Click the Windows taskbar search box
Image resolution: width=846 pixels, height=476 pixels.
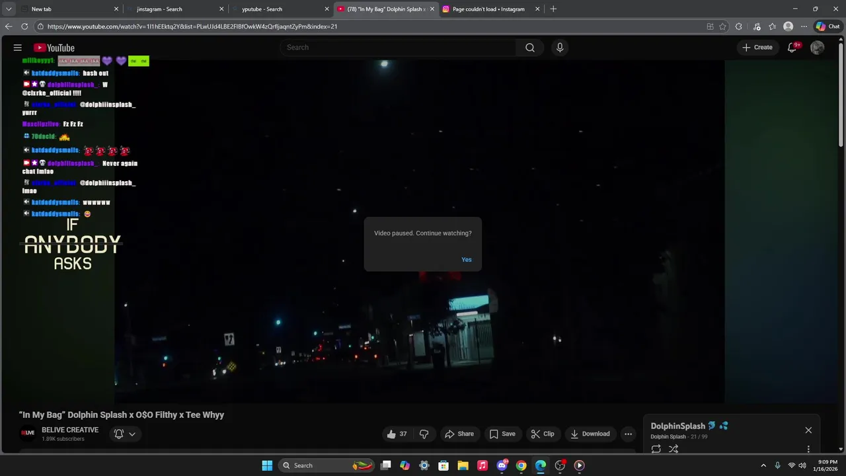327,465
